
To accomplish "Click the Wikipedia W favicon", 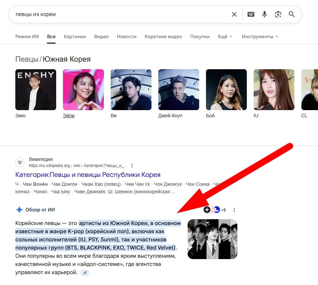I will [20, 162].
